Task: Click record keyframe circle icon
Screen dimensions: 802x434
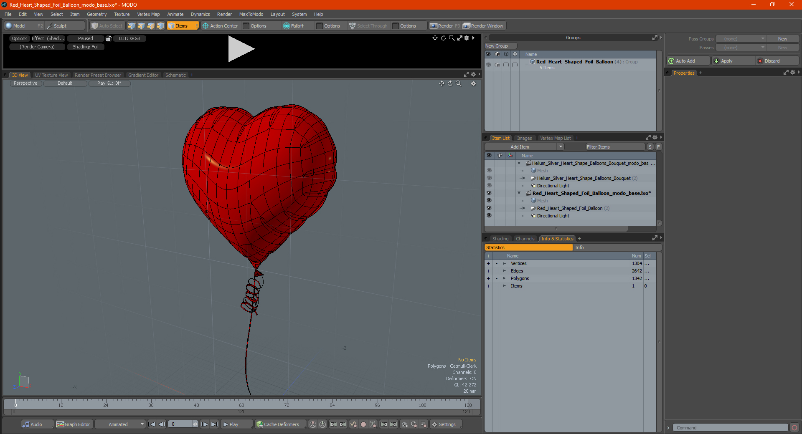Action: [363, 424]
